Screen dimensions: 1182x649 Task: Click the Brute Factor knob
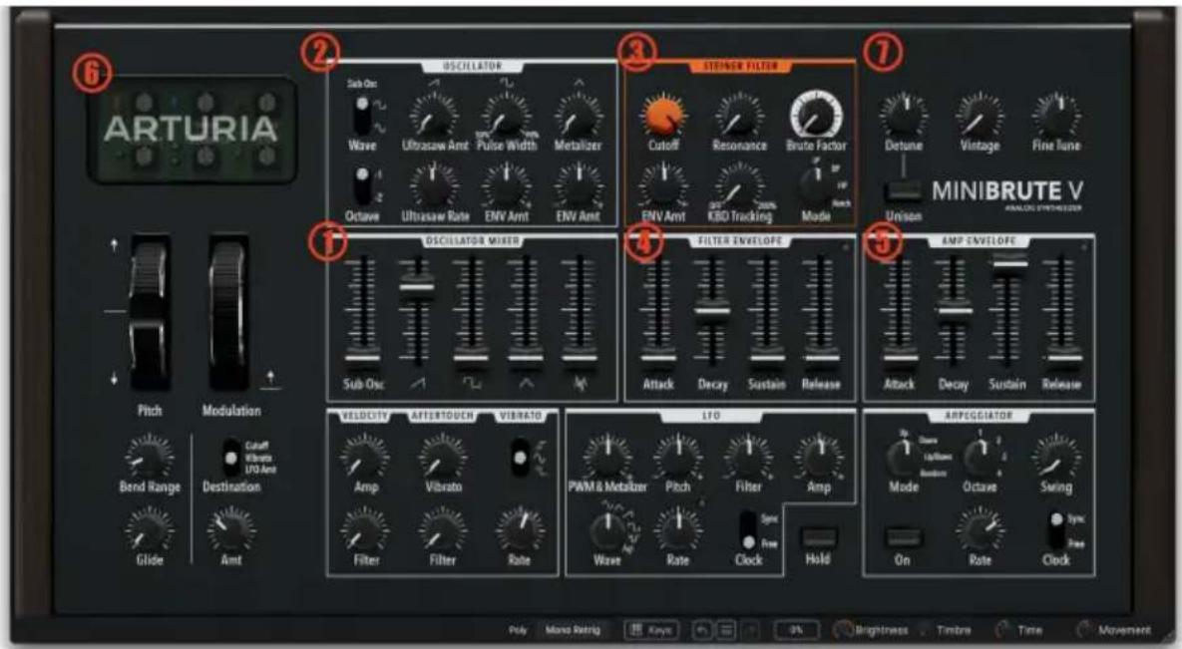[x=816, y=116]
